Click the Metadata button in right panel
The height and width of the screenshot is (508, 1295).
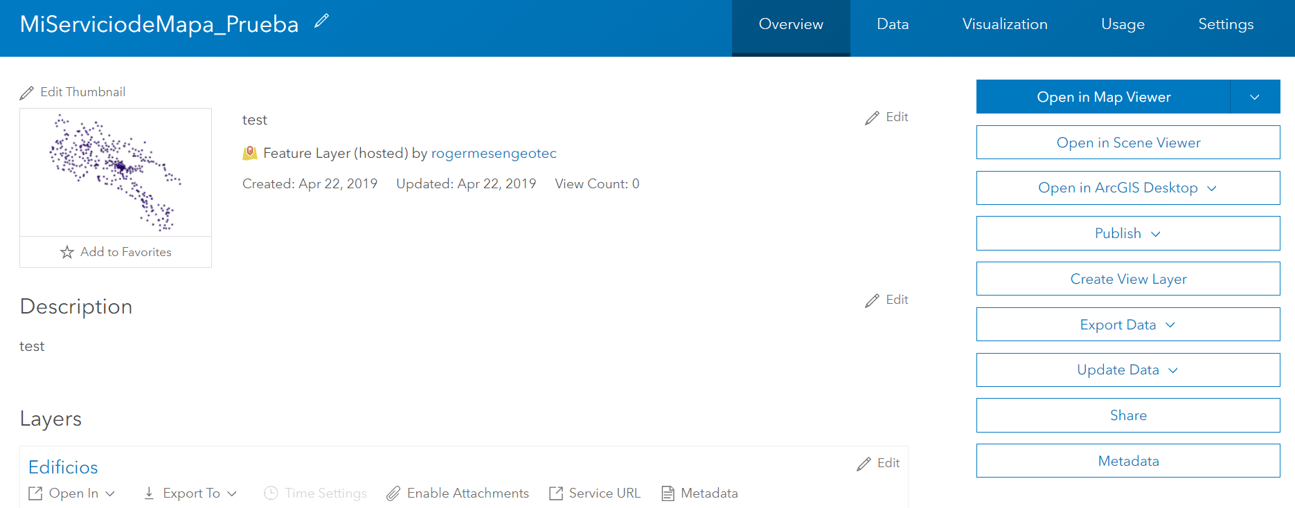[1128, 461]
